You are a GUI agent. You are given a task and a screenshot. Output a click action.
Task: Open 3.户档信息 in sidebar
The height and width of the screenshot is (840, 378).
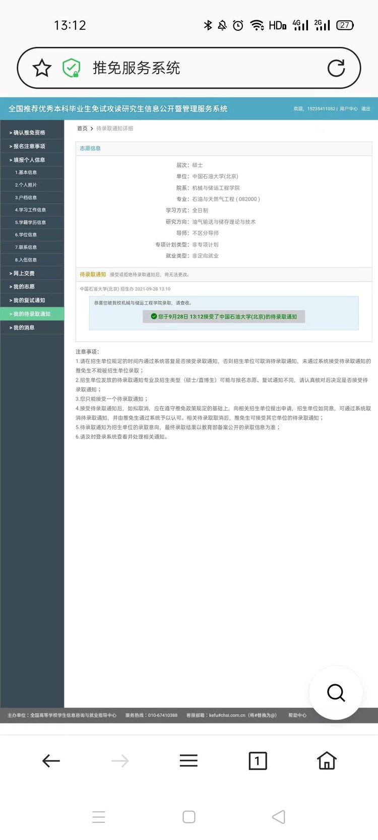click(x=32, y=198)
